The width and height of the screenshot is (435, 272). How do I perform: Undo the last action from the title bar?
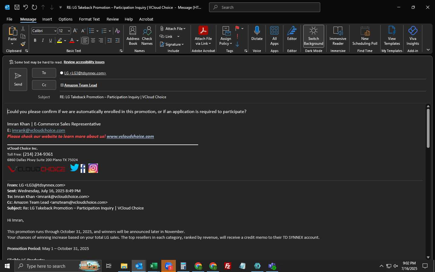26,7
